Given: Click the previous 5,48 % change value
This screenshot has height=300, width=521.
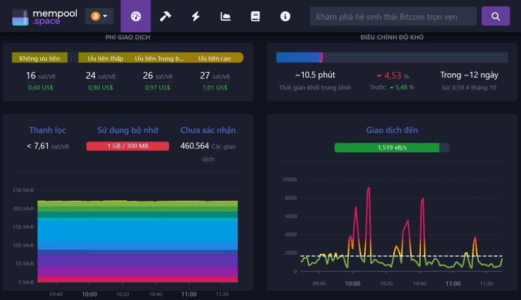Looking at the screenshot, I should click(x=402, y=87).
